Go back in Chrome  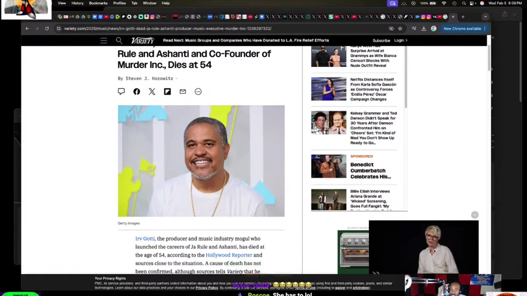[27, 28]
